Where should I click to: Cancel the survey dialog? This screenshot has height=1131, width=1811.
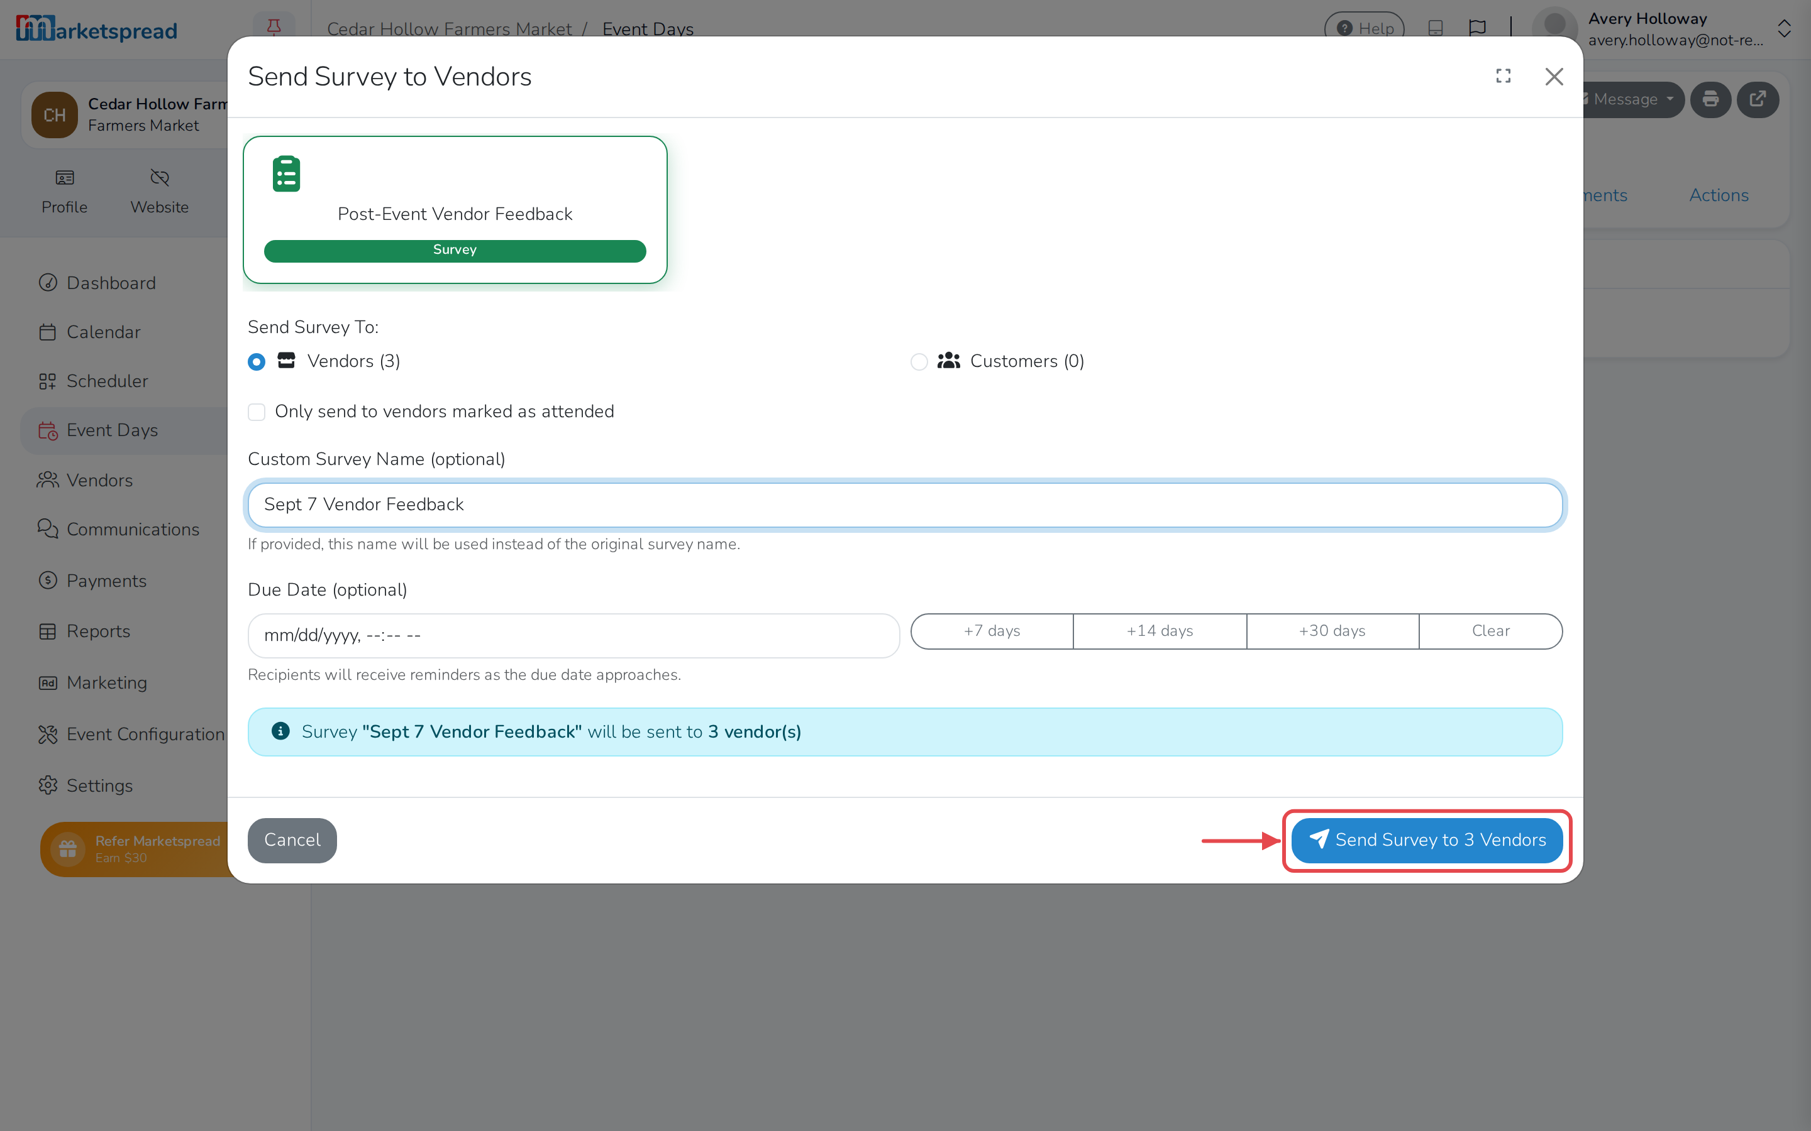pyautogui.click(x=292, y=840)
